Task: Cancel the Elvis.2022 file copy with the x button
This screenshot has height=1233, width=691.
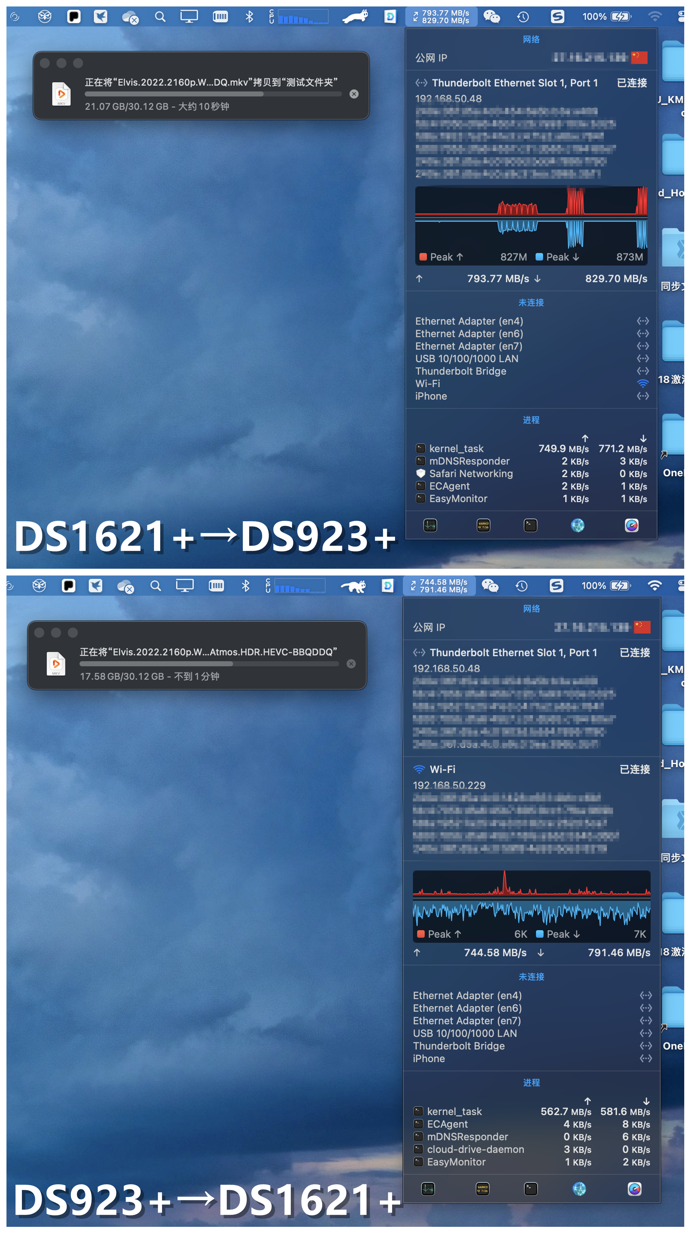Action: 354,94
